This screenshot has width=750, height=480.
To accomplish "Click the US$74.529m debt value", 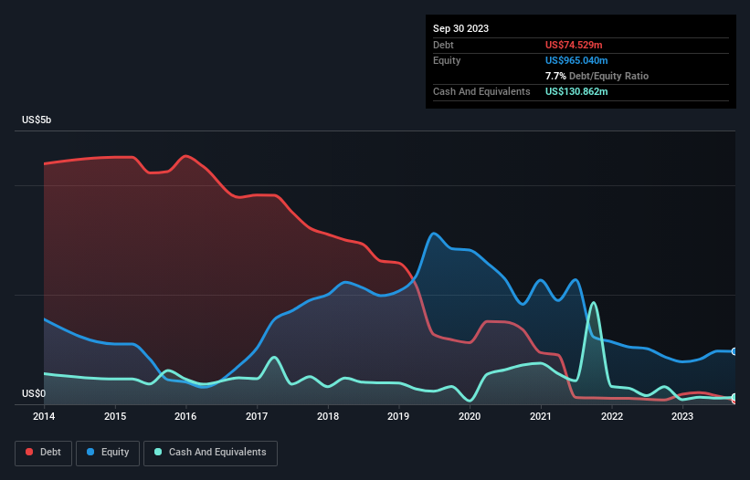I will tap(574, 45).
